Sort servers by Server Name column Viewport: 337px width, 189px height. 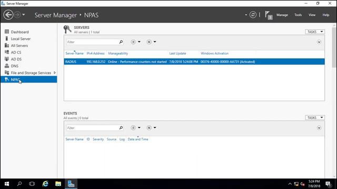click(x=74, y=54)
